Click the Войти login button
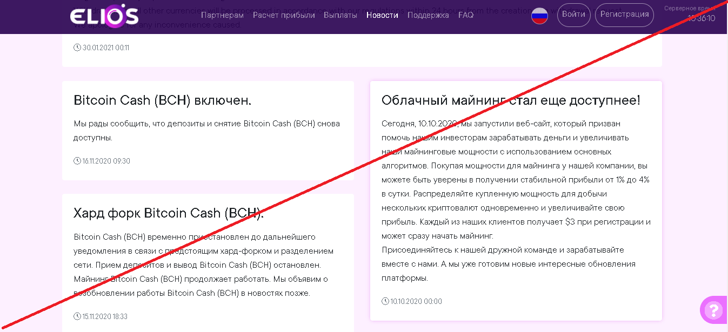This screenshot has height=332, width=728. [x=573, y=15]
